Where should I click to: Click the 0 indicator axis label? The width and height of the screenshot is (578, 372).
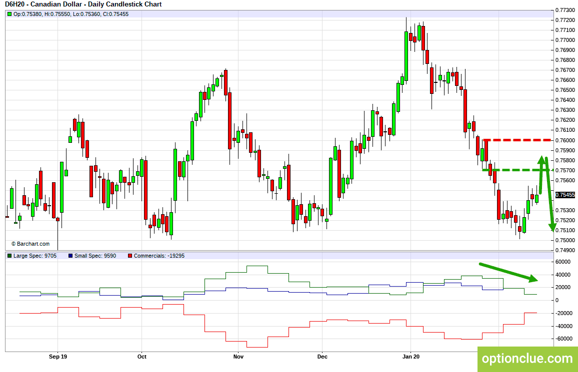(557, 300)
